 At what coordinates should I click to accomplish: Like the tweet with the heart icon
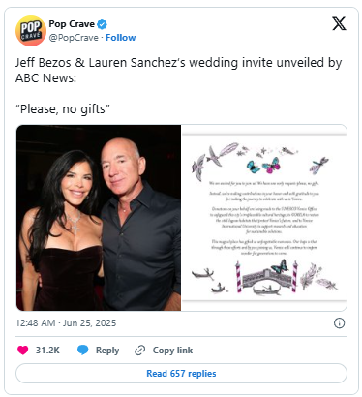click(22, 351)
